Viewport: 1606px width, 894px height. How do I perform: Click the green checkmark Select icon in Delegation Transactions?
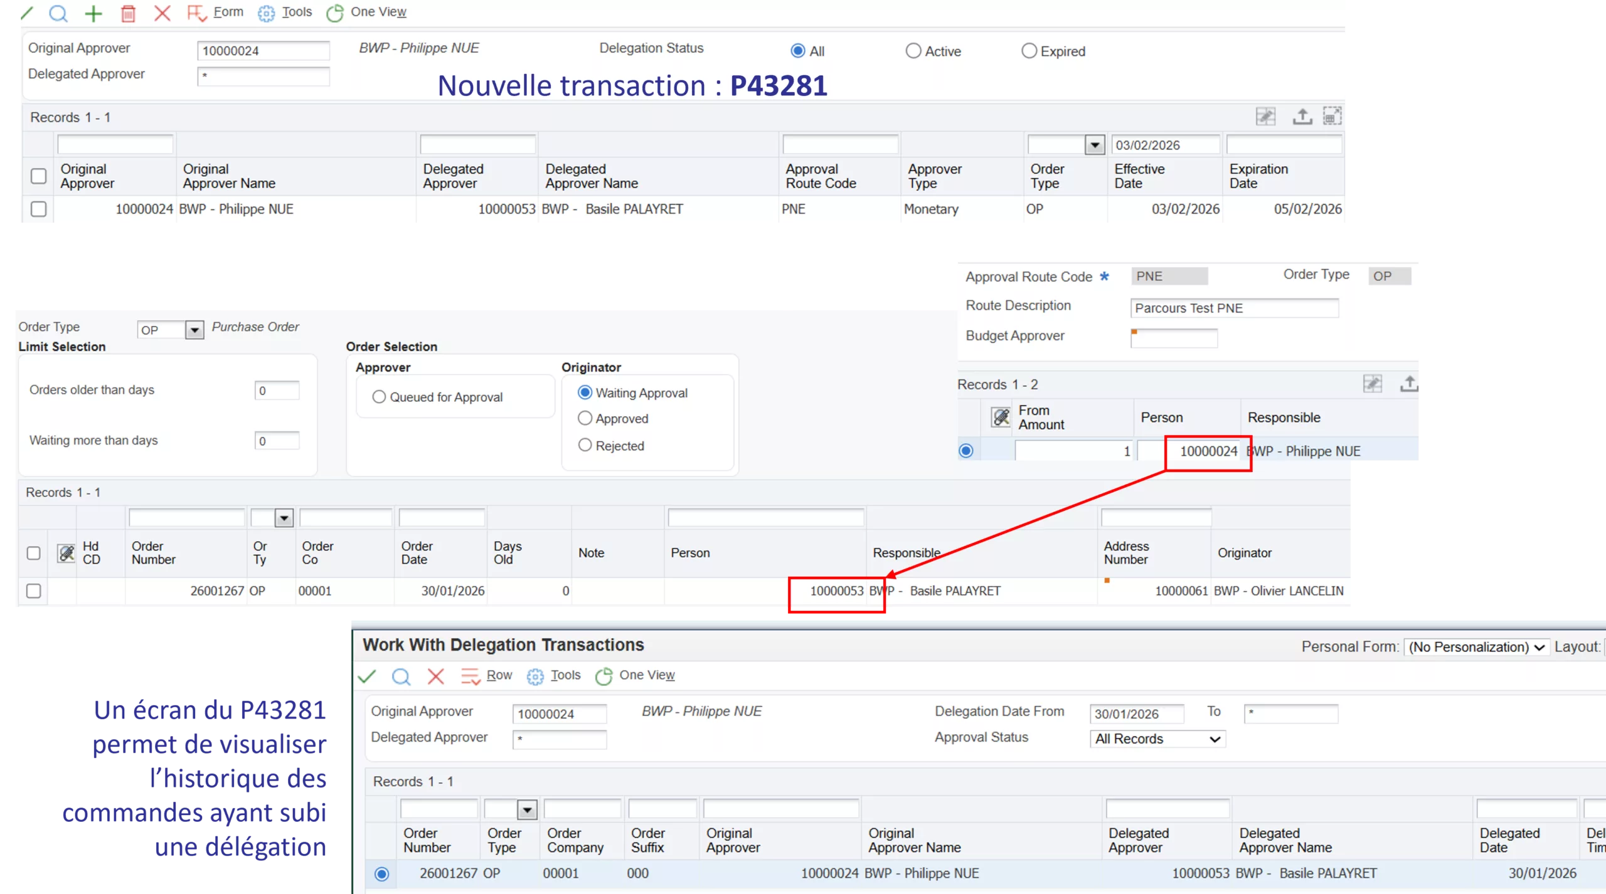tap(367, 676)
